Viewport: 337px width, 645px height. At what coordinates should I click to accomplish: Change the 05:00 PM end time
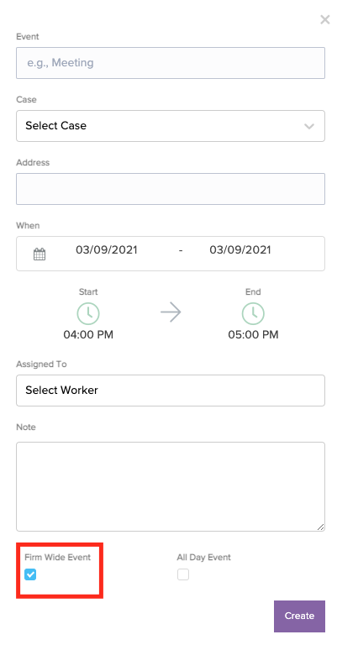click(x=253, y=335)
